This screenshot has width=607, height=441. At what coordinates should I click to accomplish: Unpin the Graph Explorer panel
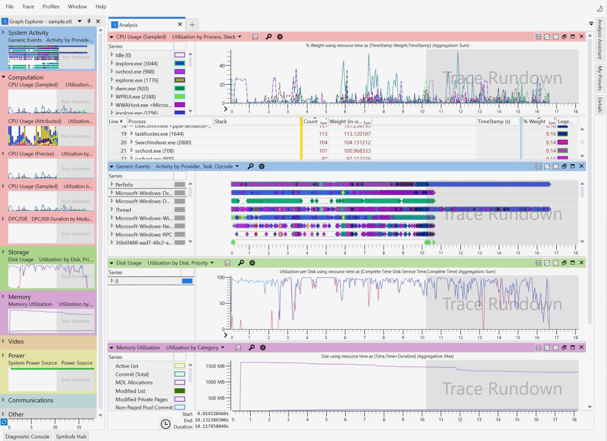pos(89,21)
